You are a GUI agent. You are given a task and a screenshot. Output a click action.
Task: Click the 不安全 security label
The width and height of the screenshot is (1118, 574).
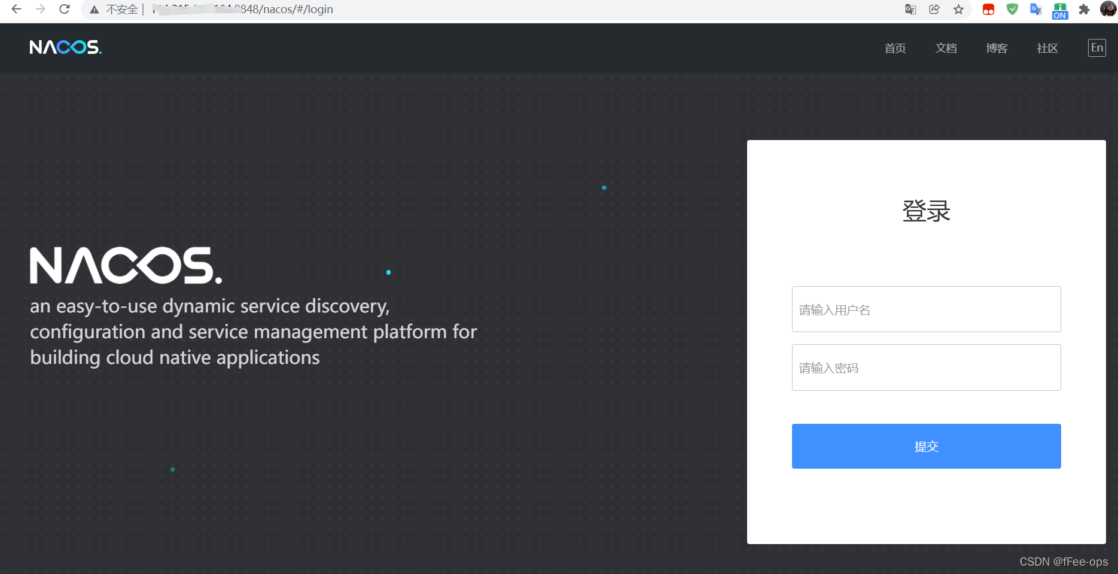coord(121,10)
